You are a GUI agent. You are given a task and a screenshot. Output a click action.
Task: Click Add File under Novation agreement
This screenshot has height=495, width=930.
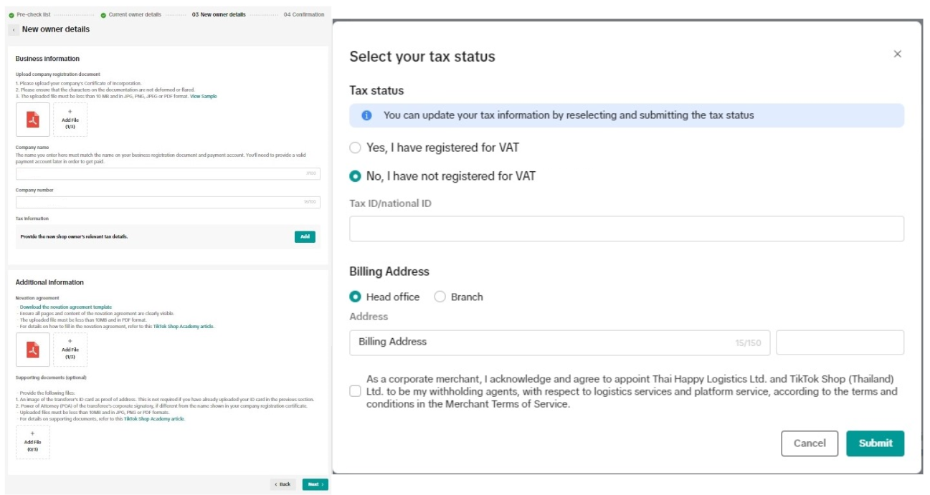pos(70,350)
